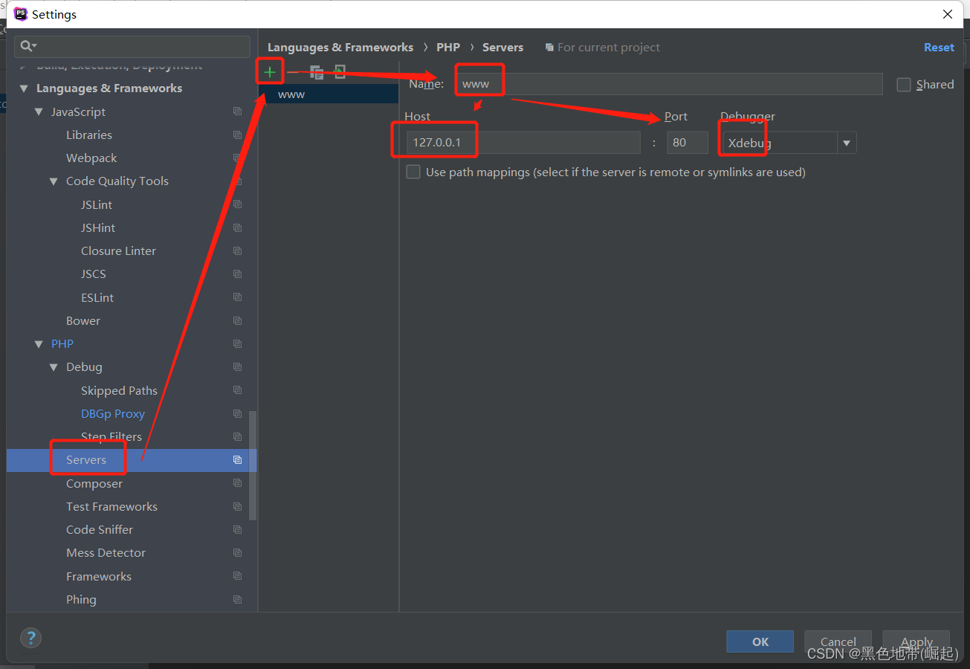Viewport: 970px width, 669px height.
Task: Click the Reset link
Action: click(x=938, y=48)
